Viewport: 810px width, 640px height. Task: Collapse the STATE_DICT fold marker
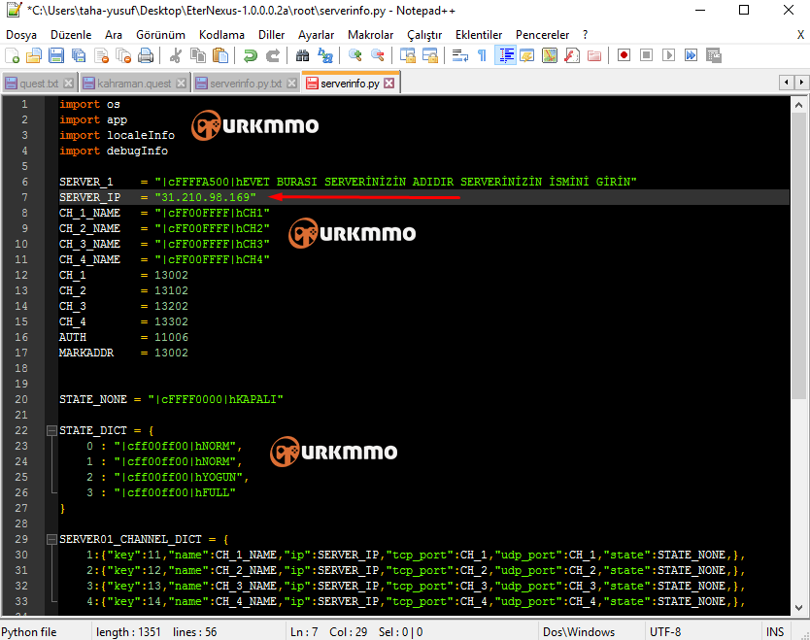pyautogui.click(x=51, y=430)
